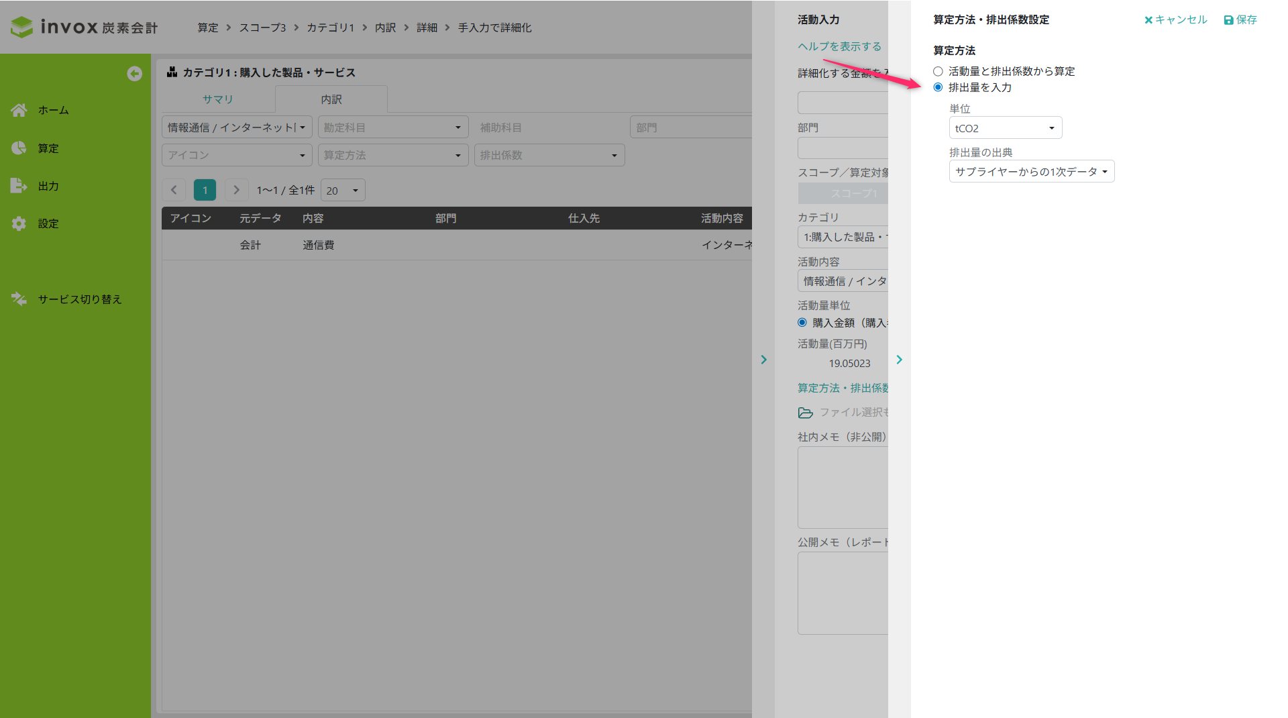Viewport: 1288px width, 718px height.
Task: Switch to the サマリ tab
Action: point(218,99)
